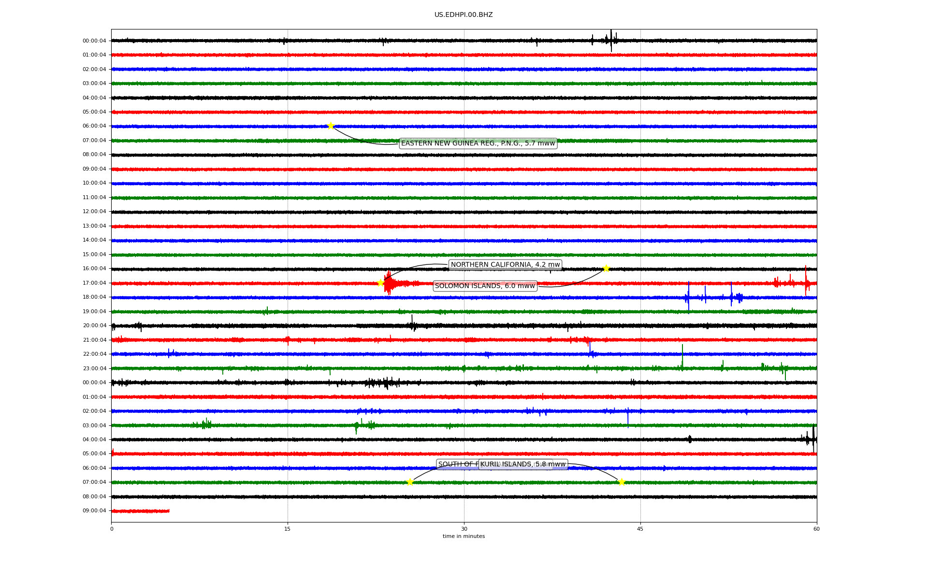The image size is (928, 580).
Task: Click the 17:00:04 time label
Action: tap(94, 283)
